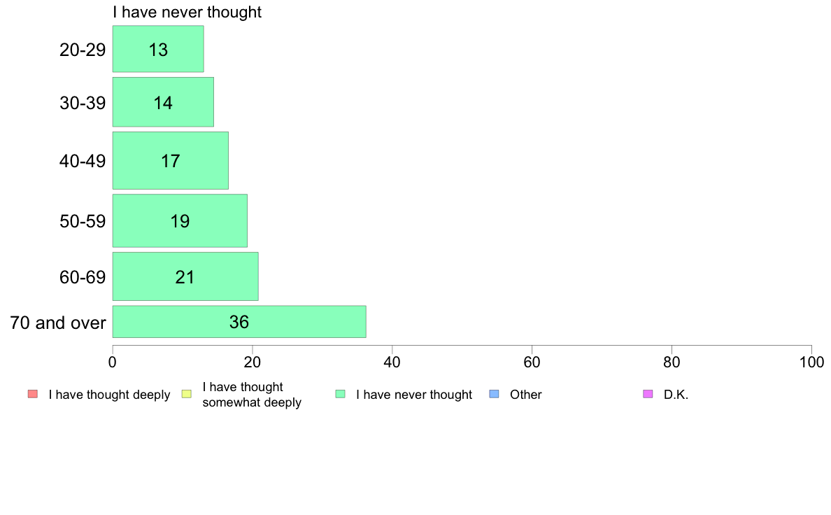This screenshot has width=831, height=515.
Task: Select the 40-49 bar showing 17
Action: point(170,160)
